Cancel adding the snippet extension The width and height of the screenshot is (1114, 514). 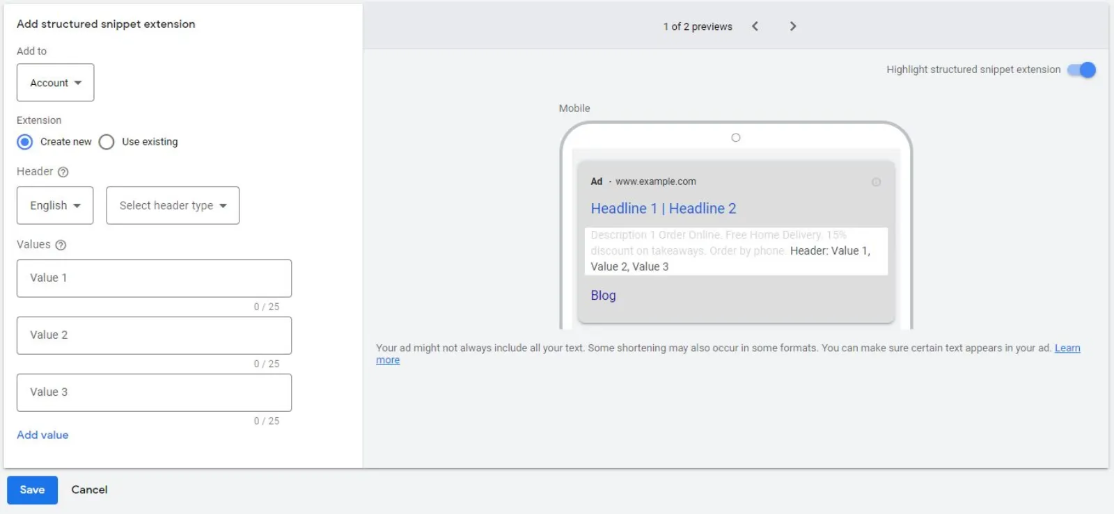[x=89, y=490]
